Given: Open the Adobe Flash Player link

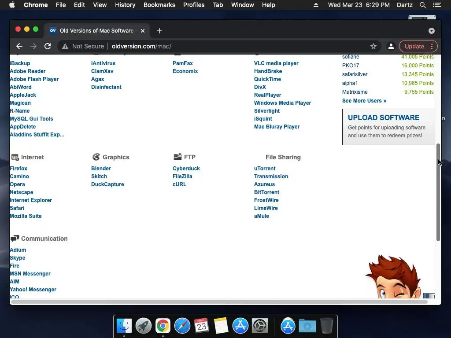Looking at the screenshot, I should (x=34, y=79).
